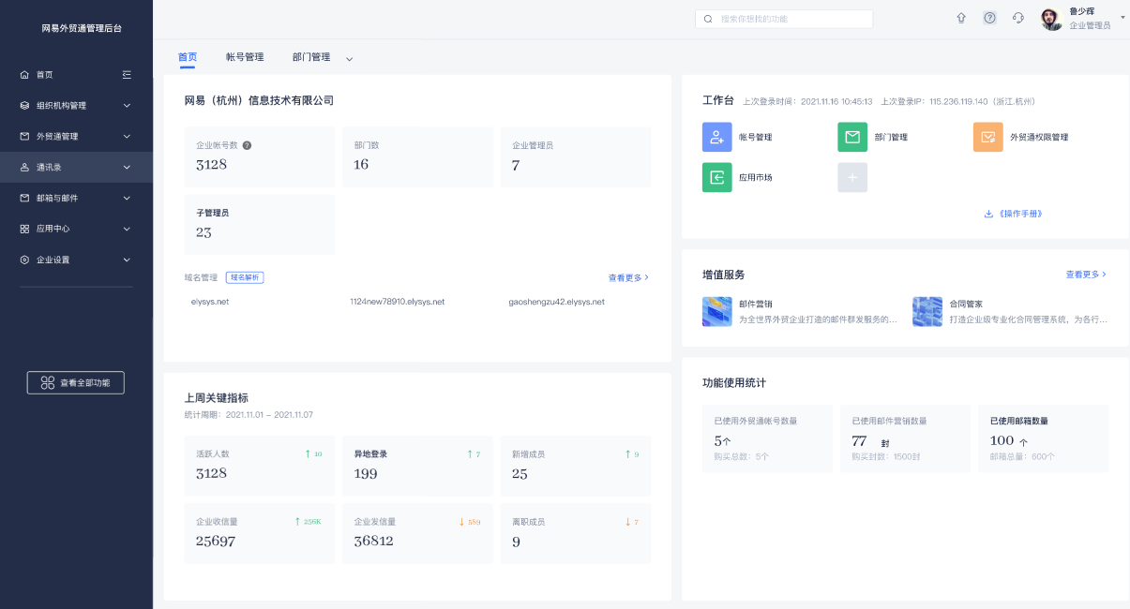Screen dimensions: 1130x609
Task: Switch to the 部门管理 tab
Action: [311, 57]
